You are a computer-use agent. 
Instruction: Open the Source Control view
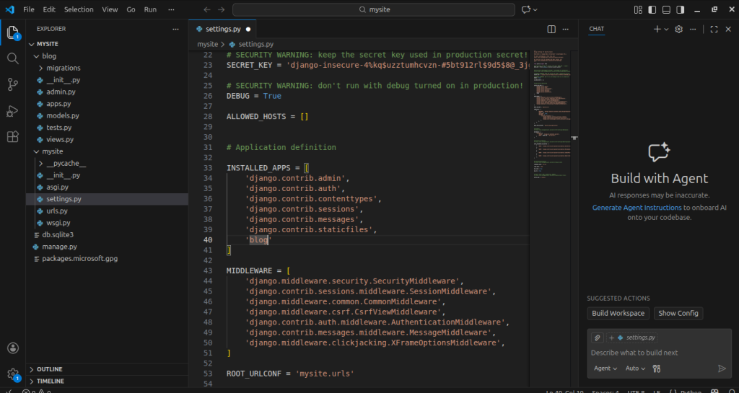coord(13,84)
